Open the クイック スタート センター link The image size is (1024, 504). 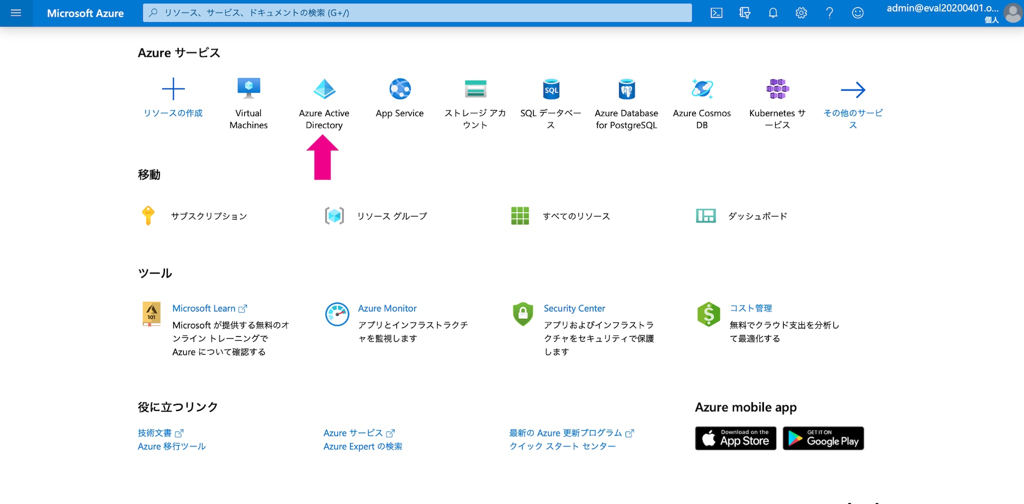click(x=562, y=446)
